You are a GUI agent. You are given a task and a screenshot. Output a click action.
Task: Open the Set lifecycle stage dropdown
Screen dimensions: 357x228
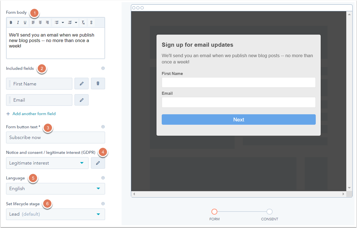(x=55, y=214)
